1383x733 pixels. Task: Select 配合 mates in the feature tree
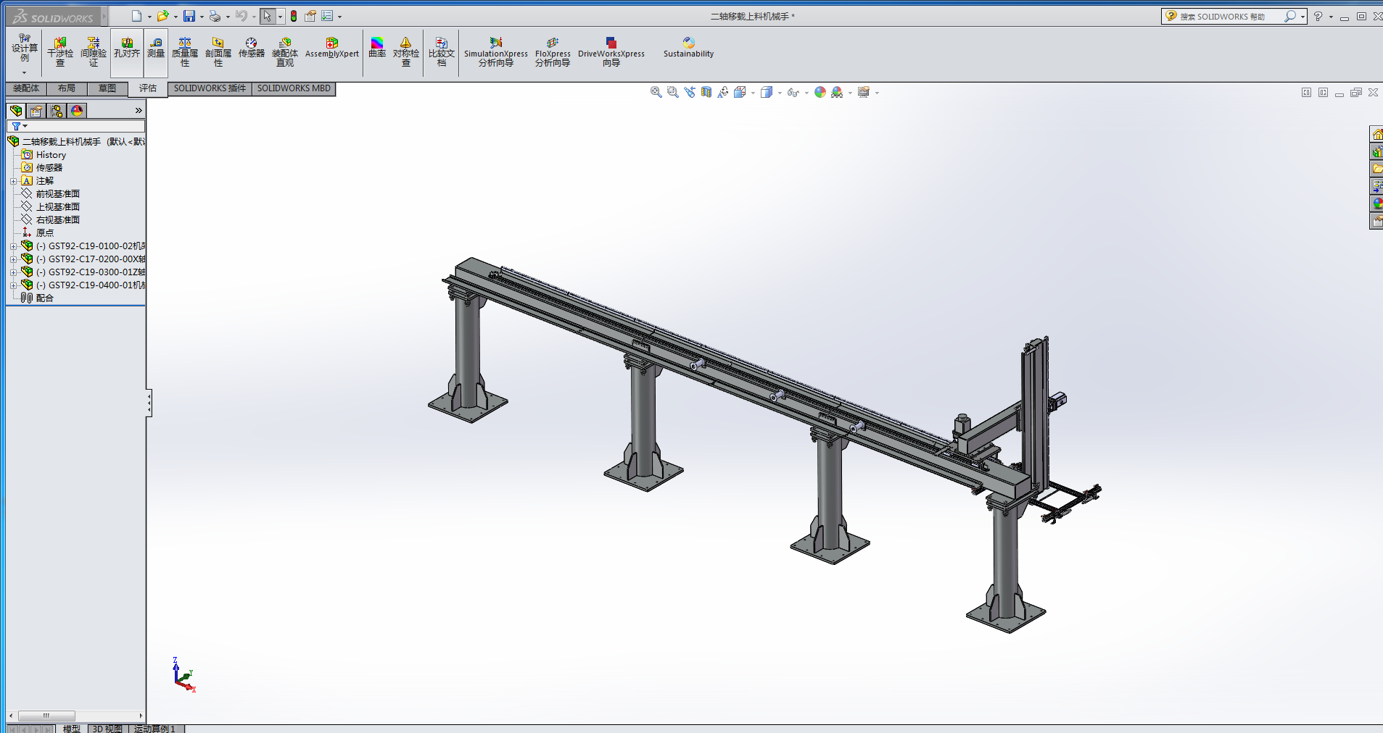(44, 298)
